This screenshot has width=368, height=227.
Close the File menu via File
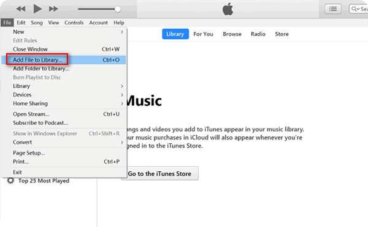tap(7, 23)
